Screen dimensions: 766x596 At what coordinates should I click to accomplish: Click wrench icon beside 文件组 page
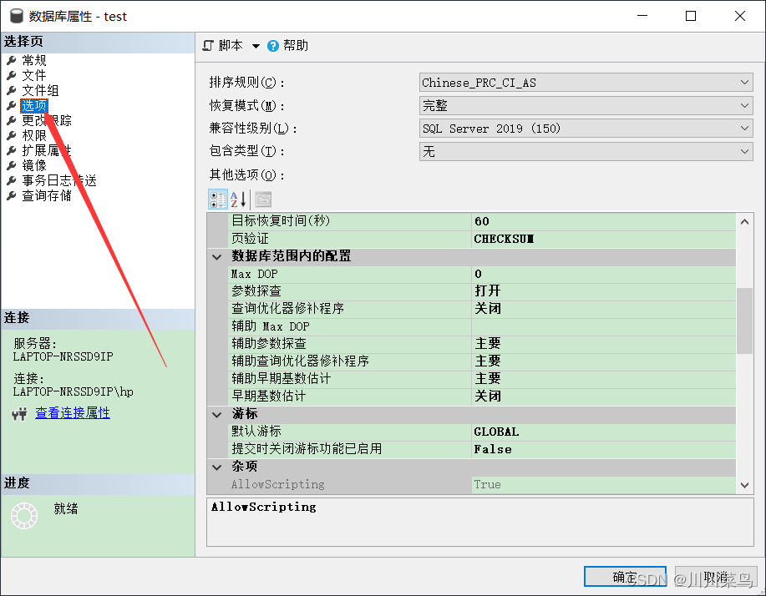(11, 90)
